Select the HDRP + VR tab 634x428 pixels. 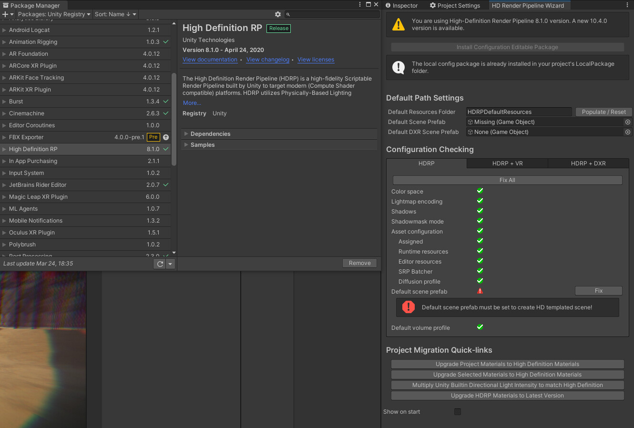[x=507, y=163]
